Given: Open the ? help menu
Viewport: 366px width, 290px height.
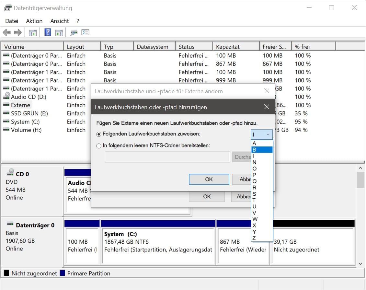Looking at the screenshot, I should pos(78,21).
